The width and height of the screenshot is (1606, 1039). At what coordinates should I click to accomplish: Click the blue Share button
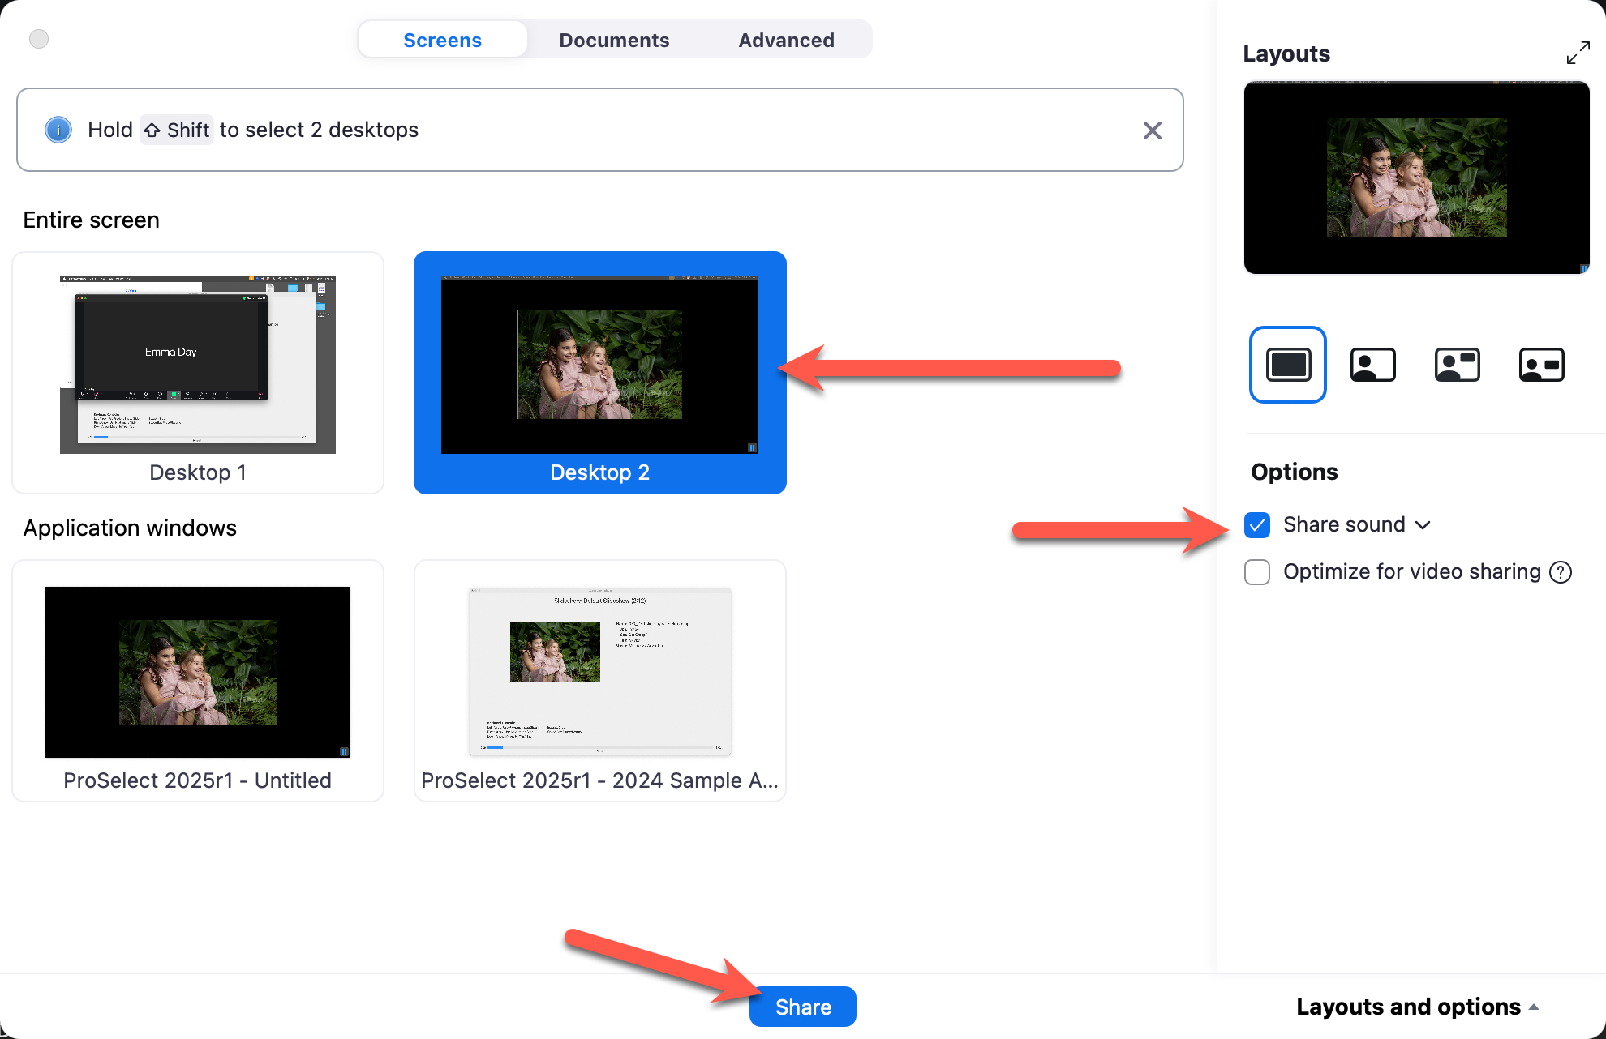tap(802, 1007)
